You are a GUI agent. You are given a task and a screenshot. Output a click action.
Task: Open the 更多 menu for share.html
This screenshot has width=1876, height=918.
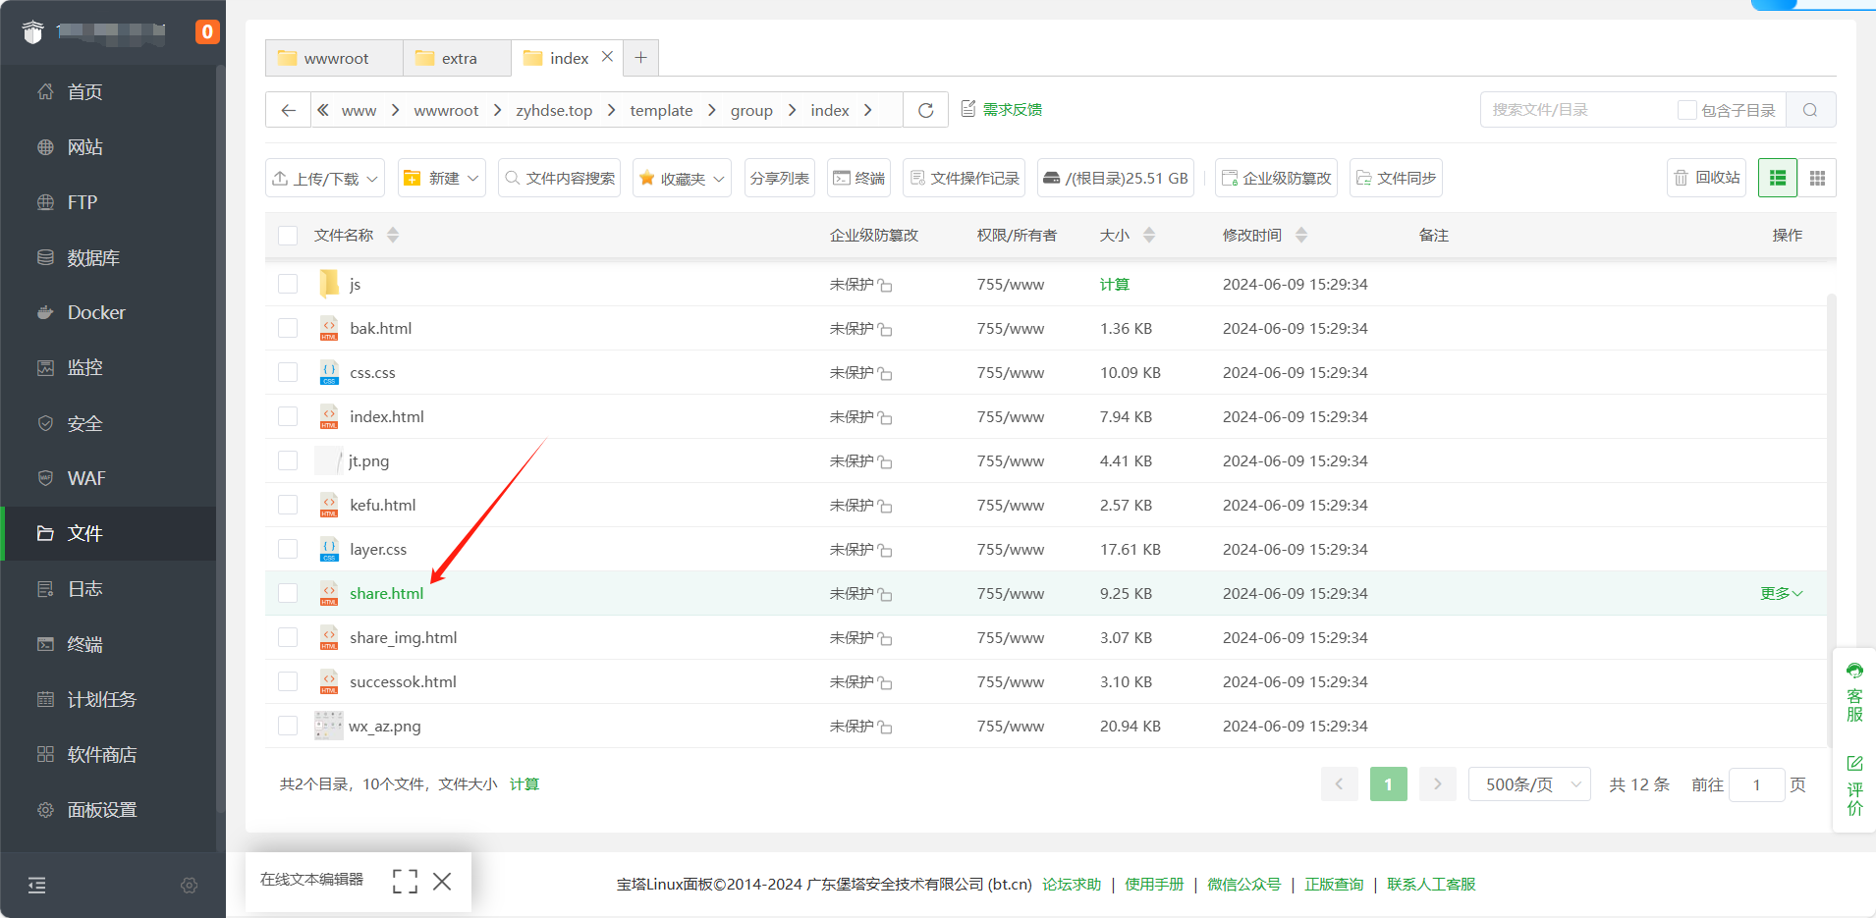(x=1780, y=593)
